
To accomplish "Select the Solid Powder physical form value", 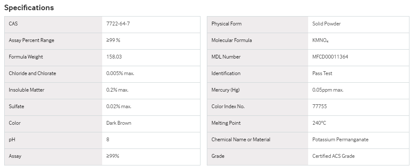I will pos(326,24).
